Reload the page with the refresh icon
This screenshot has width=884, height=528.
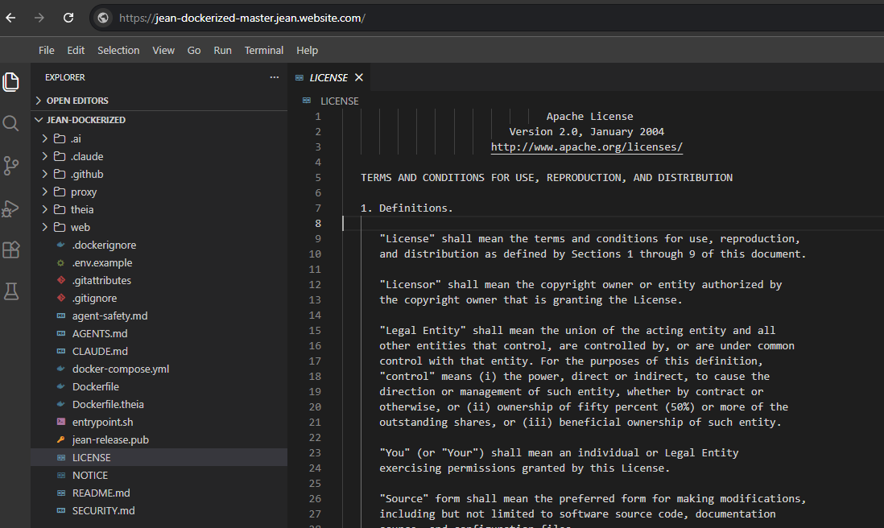coord(68,18)
